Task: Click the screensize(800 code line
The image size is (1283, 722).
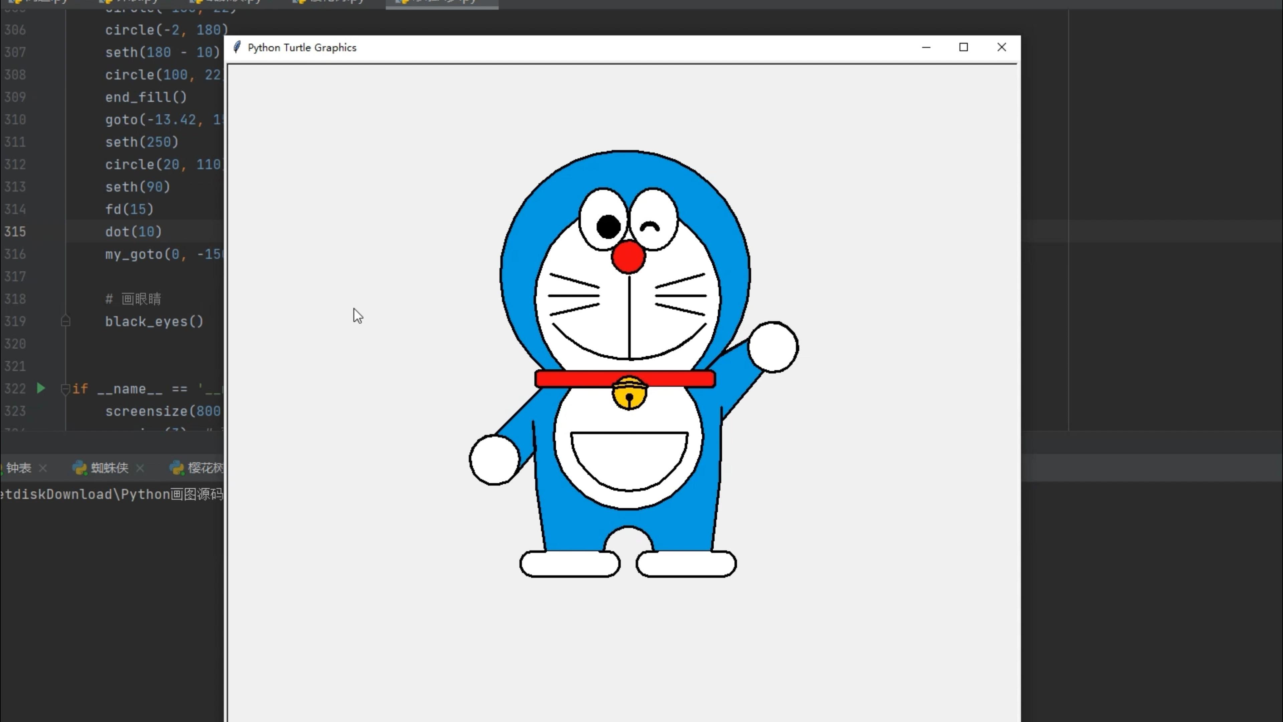Action: point(163,411)
